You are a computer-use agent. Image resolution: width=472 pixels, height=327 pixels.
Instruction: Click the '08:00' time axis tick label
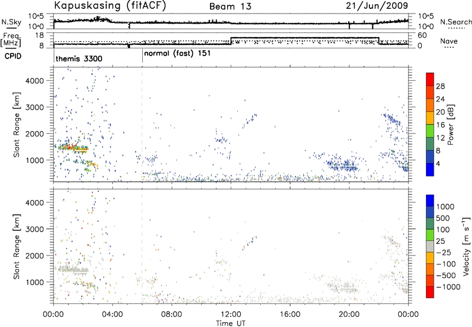coord(172,315)
